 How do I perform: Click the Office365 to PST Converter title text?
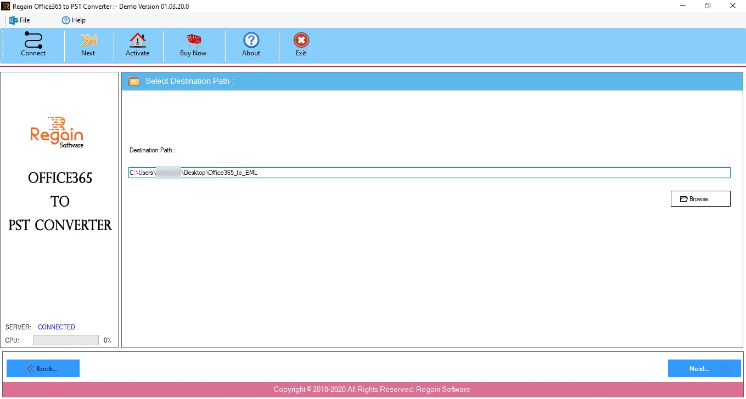[x=60, y=201]
